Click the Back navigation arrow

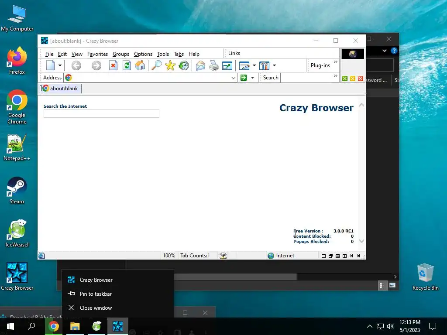(76, 65)
